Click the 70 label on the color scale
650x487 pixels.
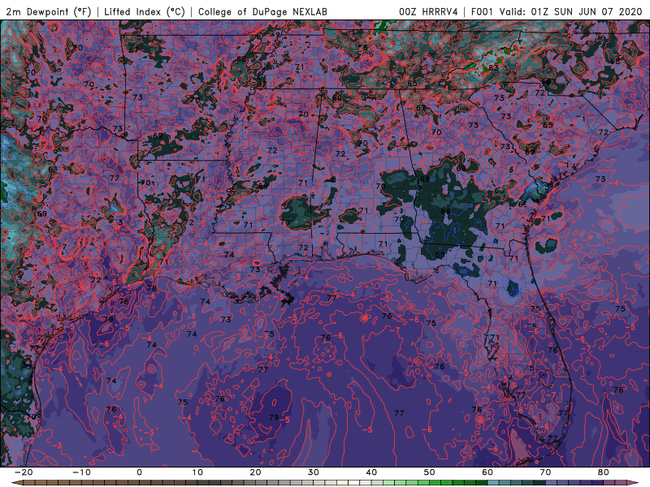click(545, 472)
